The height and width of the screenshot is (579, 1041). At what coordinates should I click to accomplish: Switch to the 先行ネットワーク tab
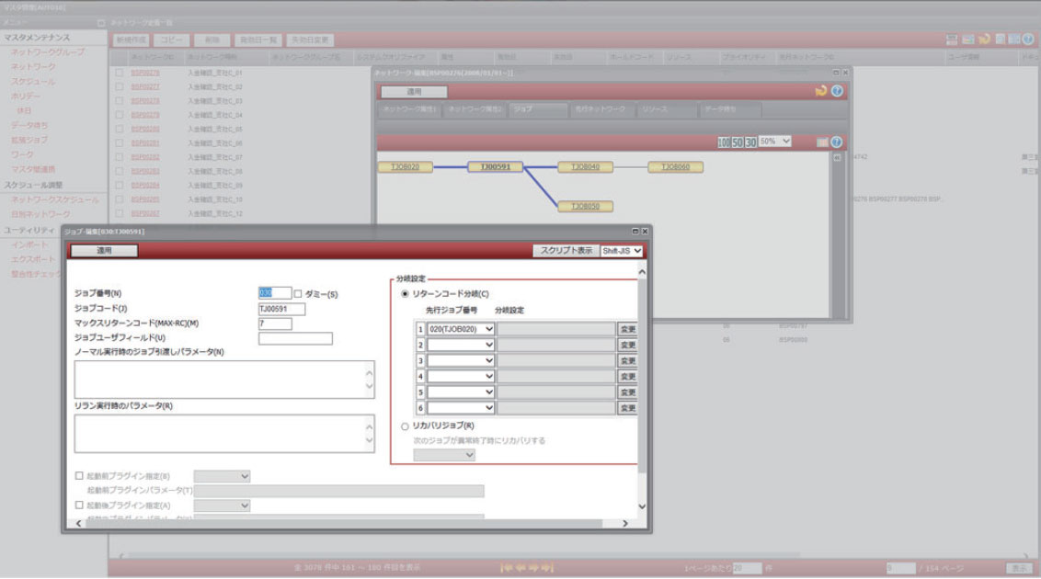click(601, 109)
